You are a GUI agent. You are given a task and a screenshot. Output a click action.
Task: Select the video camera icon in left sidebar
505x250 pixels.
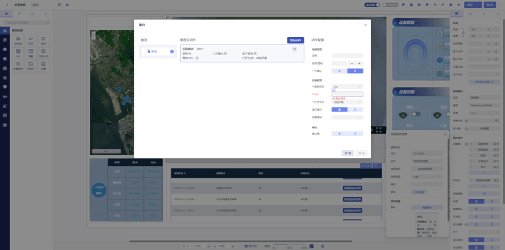click(5, 96)
